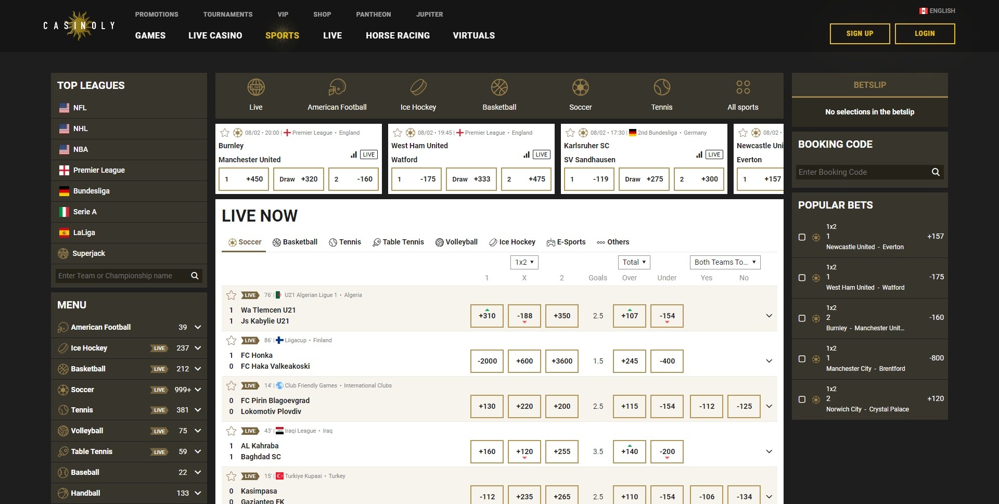Star the FC Honka live match
This screenshot has width=999, height=504.
pyautogui.click(x=232, y=341)
